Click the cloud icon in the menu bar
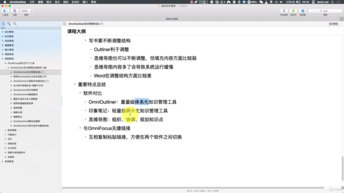The height and width of the screenshot is (193, 344). tap(229, 2)
